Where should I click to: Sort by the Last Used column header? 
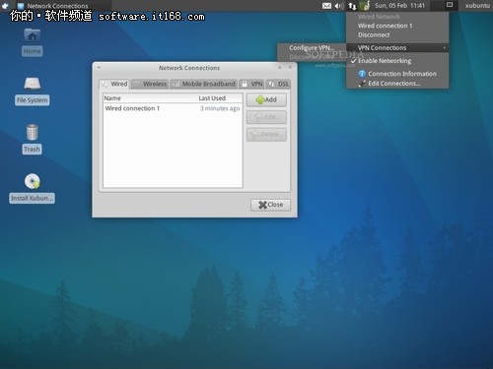click(x=220, y=98)
